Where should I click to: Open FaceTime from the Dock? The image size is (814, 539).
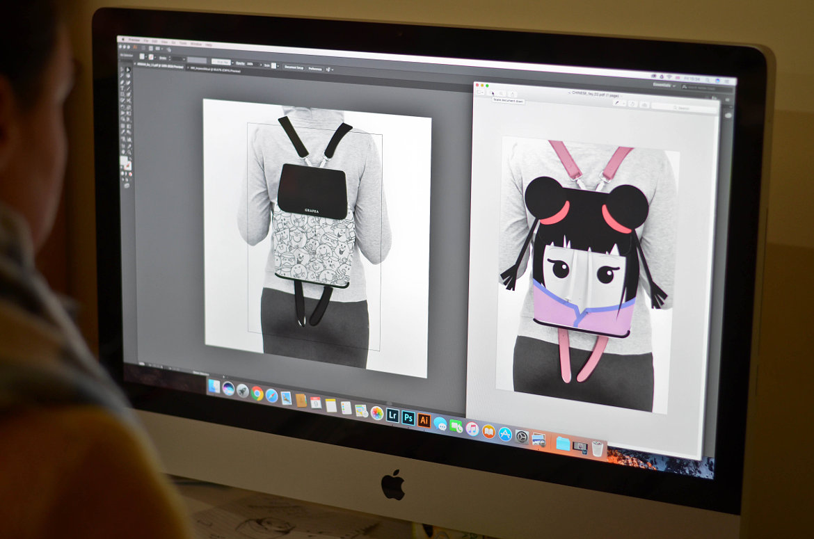tap(456, 426)
